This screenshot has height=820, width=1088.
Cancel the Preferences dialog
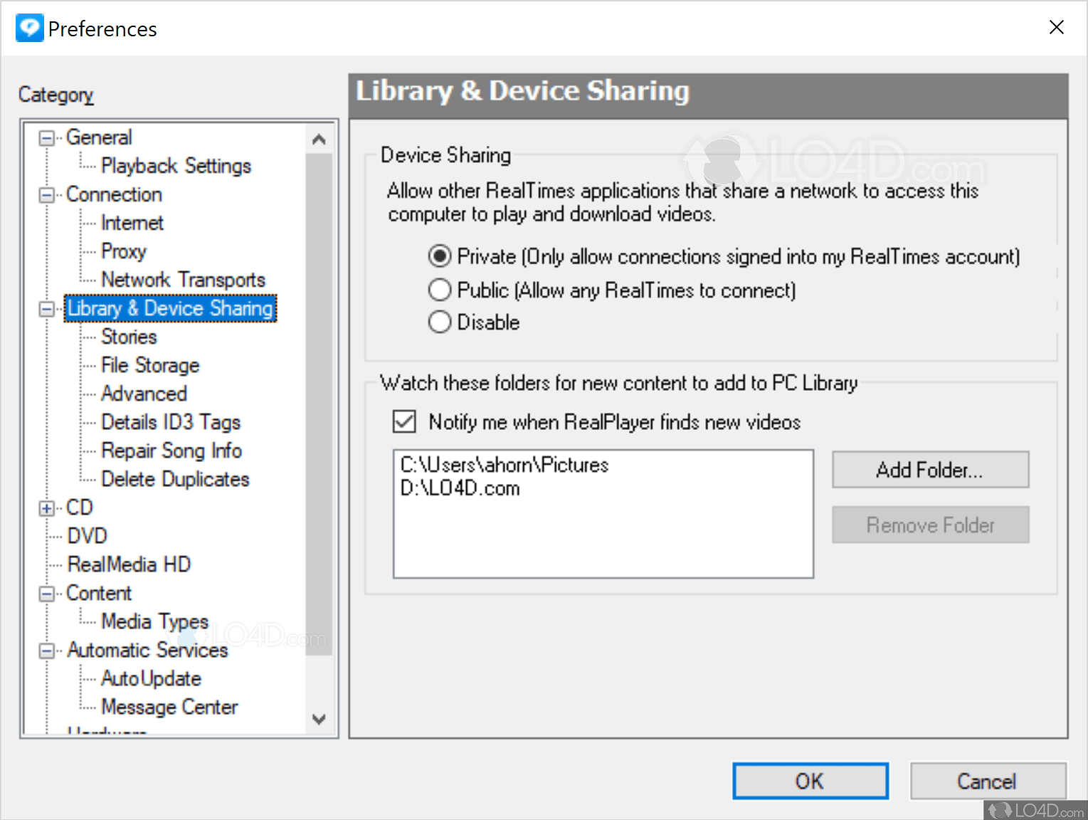pyautogui.click(x=987, y=781)
